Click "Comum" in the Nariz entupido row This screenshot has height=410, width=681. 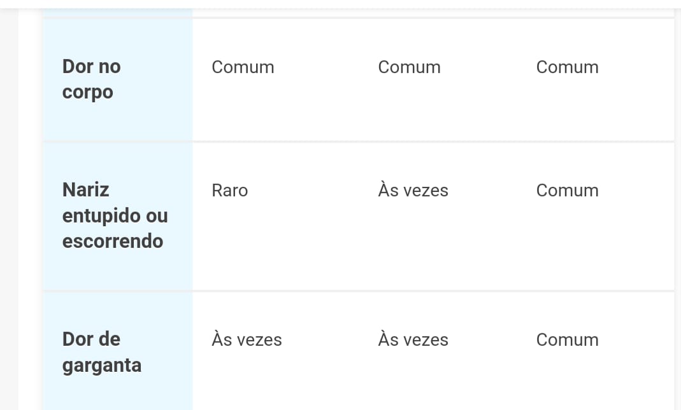(567, 191)
